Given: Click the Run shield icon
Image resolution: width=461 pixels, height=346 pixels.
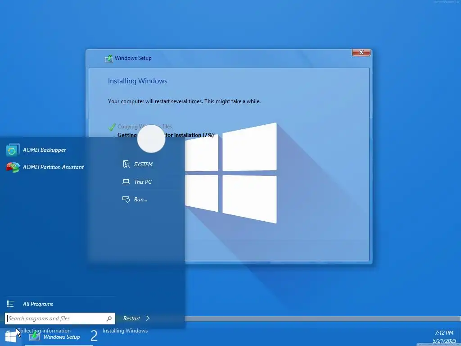Looking at the screenshot, I should 126,200.
